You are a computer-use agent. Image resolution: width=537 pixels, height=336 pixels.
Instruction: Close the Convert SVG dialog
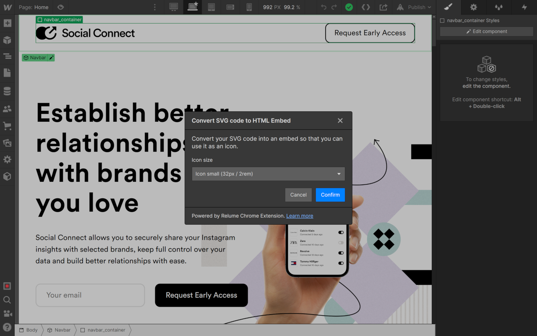(x=340, y=121)
